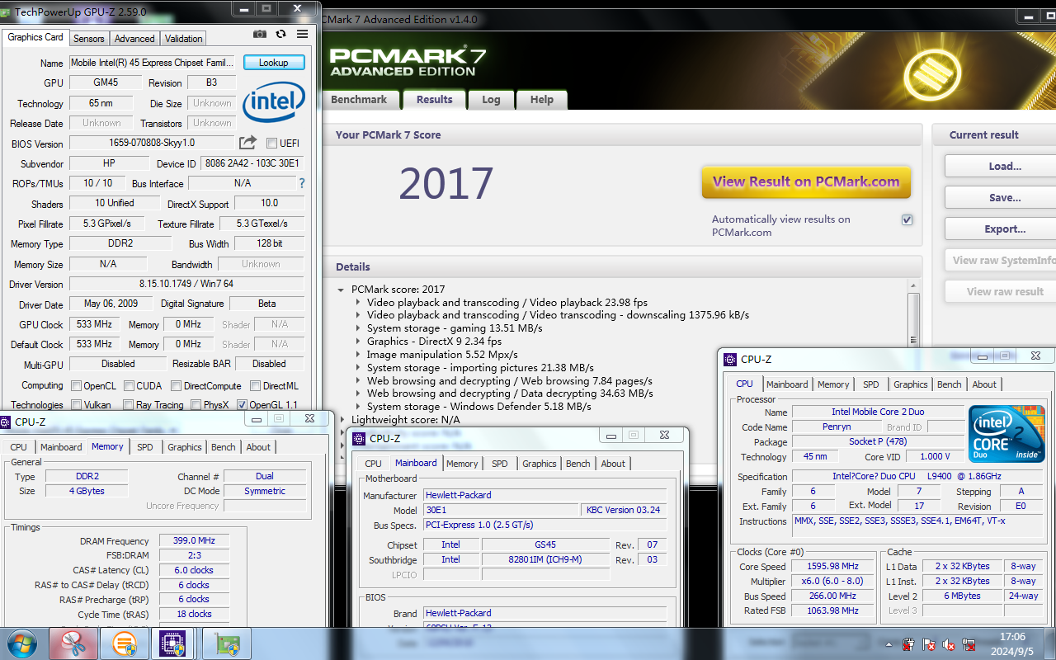Click the details scrollbar up arrow

[x=913, y=285]
